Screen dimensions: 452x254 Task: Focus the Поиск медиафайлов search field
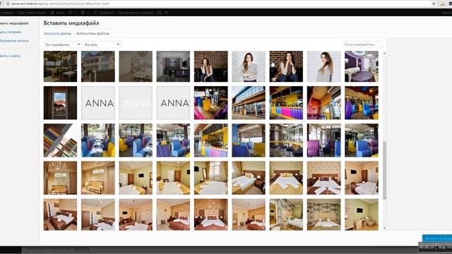pos(362,44)
